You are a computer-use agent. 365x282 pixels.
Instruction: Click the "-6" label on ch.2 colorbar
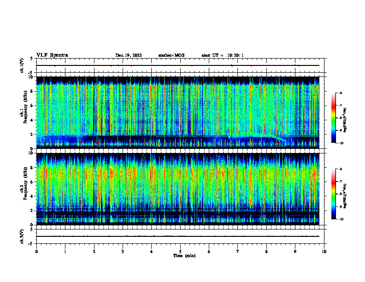point(340,169)
